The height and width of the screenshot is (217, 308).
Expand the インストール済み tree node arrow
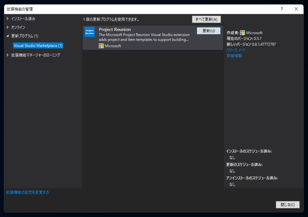pos(8,19)
